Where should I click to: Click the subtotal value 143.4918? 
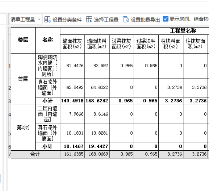pos(72,101)
